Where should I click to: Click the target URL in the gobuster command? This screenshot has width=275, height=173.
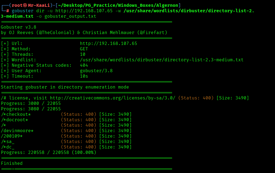tap(84, 11)
